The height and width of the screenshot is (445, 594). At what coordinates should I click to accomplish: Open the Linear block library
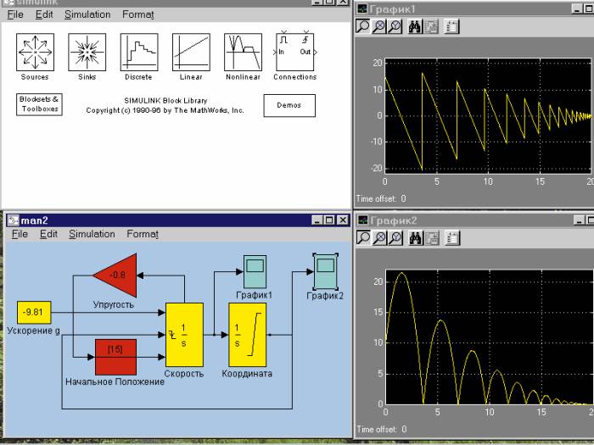[191, 52]
